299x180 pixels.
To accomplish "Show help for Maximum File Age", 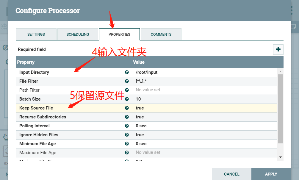I will point(127,153).
